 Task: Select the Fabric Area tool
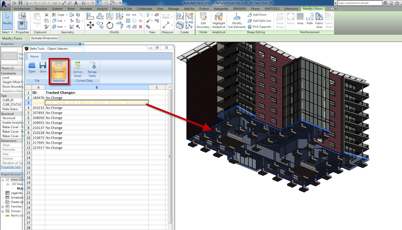click(319, 20)
